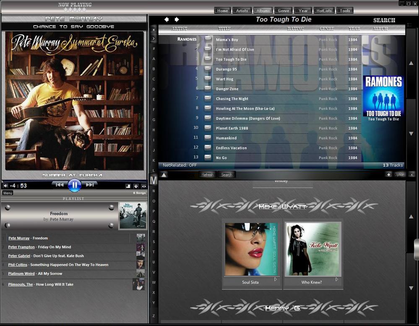
Task: Click the Durango 95 row button icon
Action: [x=208, y=69]
